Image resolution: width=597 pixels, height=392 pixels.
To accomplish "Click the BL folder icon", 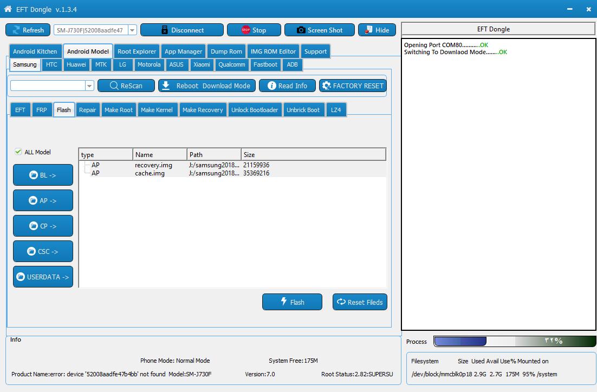I will tap(34, 175).
